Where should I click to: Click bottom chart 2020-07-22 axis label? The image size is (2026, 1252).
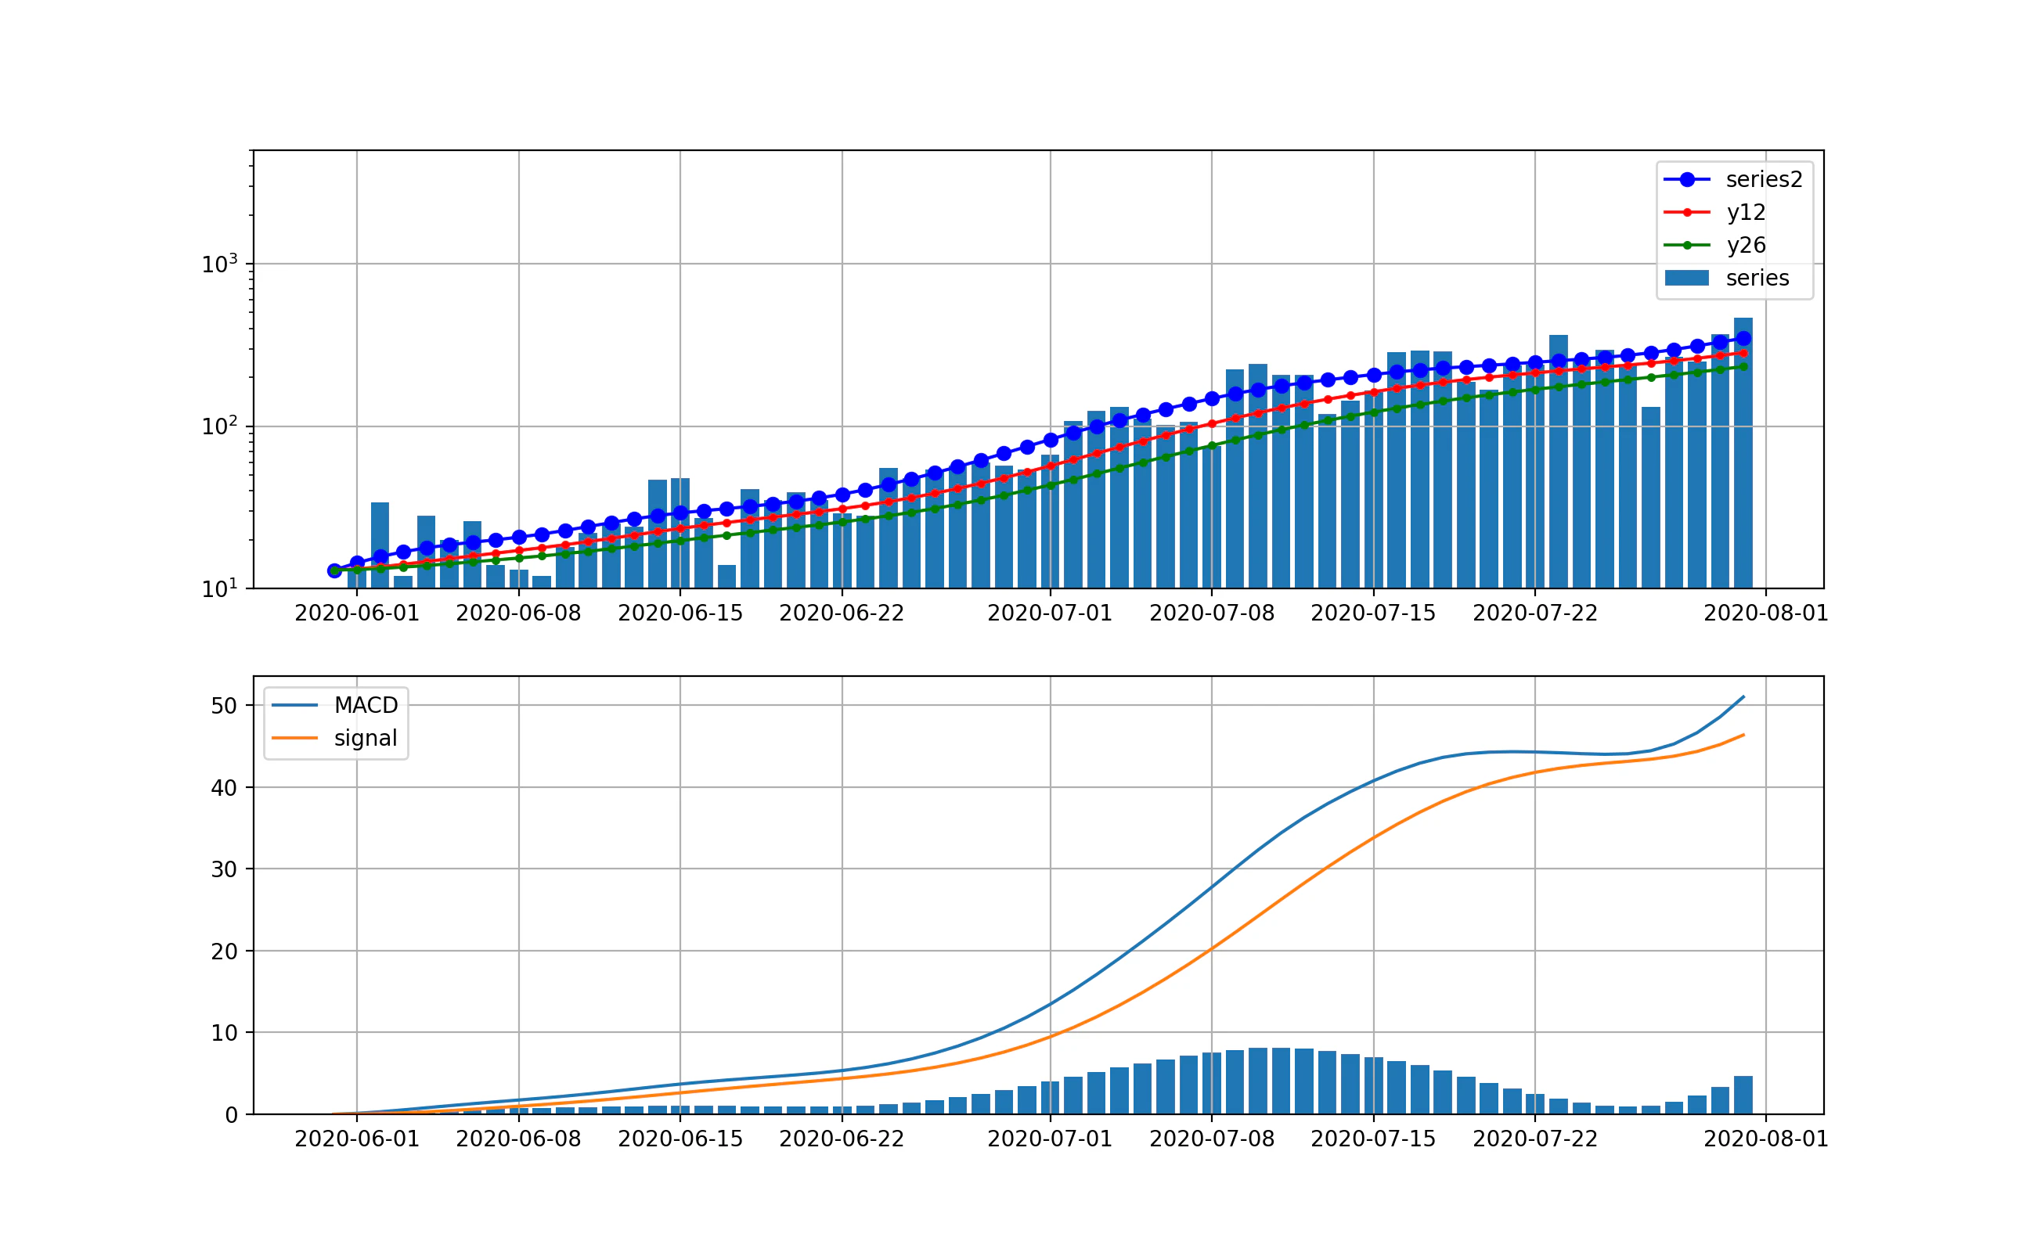(1535, 1139)
